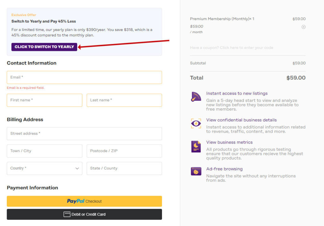This screenshot has width=324, height=226.
Task: Focus the Email input field
Action: tap(84, 77)
